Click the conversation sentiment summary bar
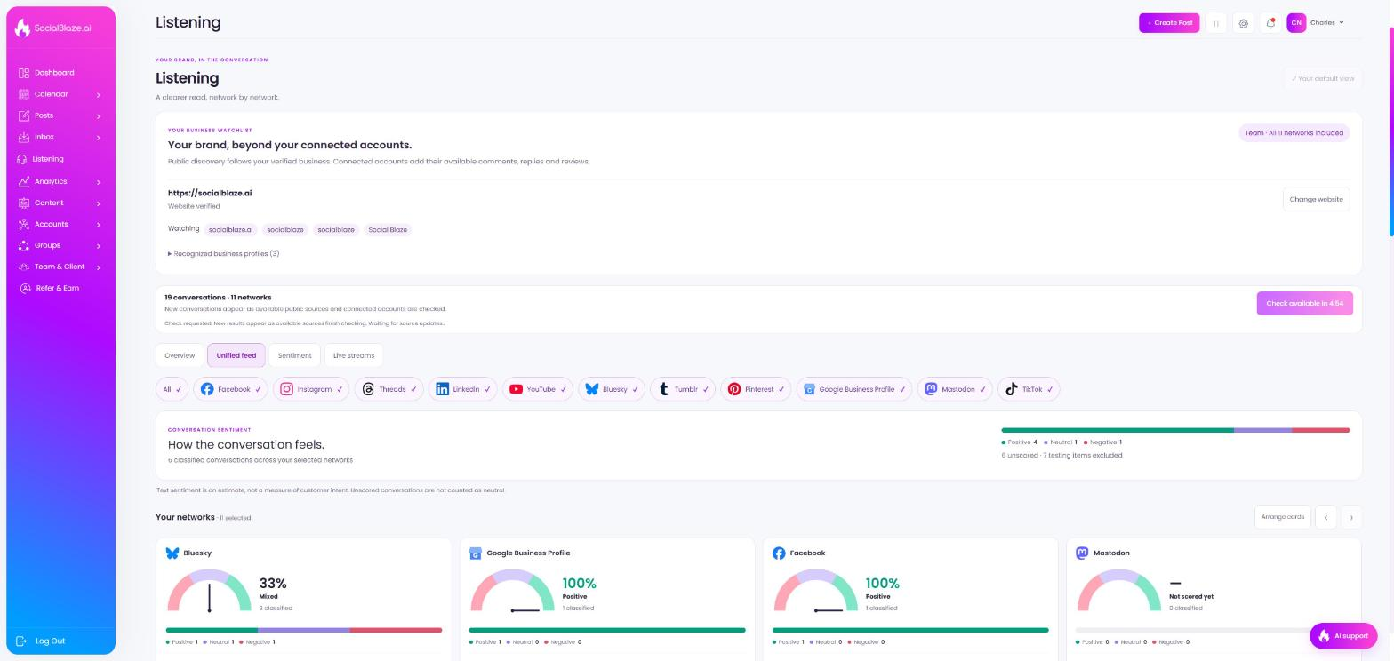The image size is (1394, 661). tap(1175, 430)
